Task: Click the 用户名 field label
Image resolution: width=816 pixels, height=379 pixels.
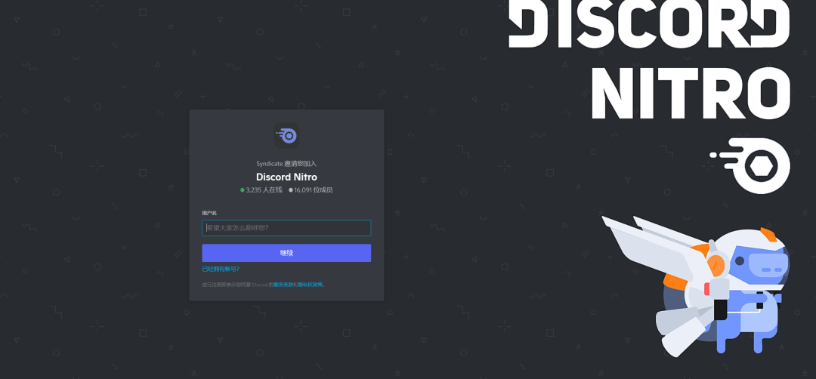Action: pyautogui.click(x=209, y=213)
